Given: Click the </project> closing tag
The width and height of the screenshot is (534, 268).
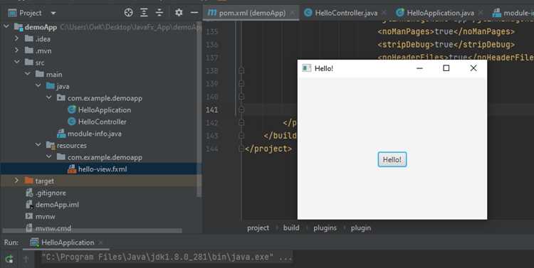Looking at the screenshot, I should click(268, 149).
